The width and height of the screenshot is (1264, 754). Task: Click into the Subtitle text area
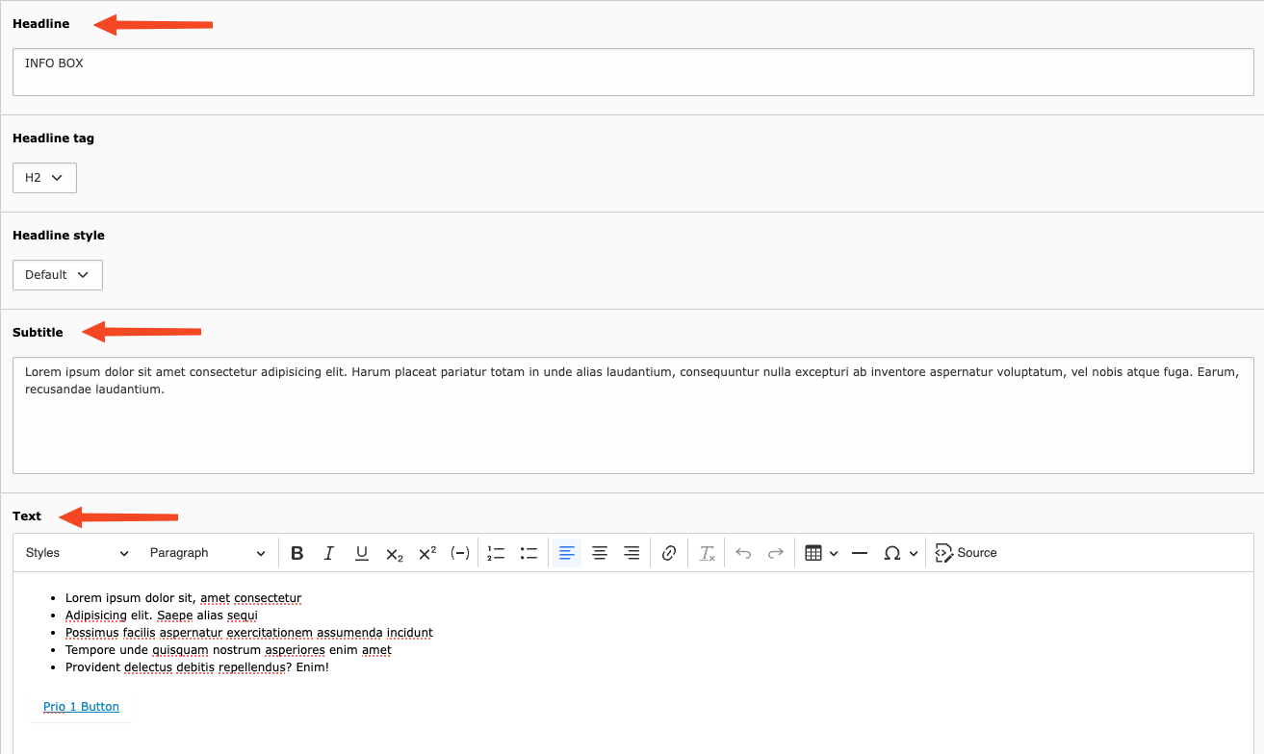click(632, 415)
